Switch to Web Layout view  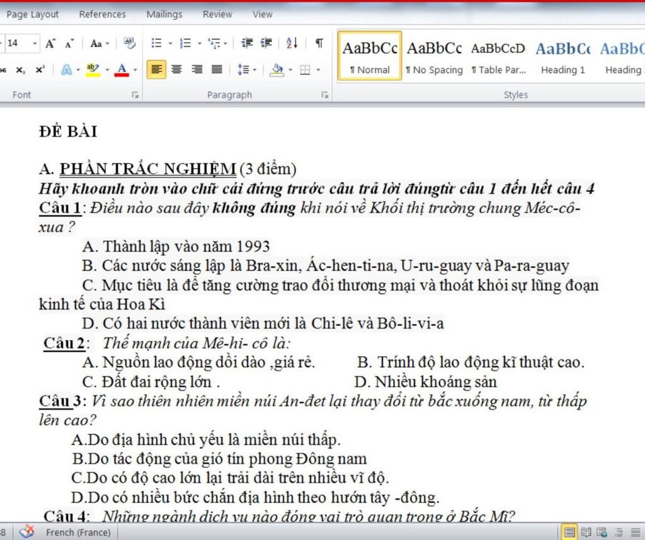tap(602, 532)
